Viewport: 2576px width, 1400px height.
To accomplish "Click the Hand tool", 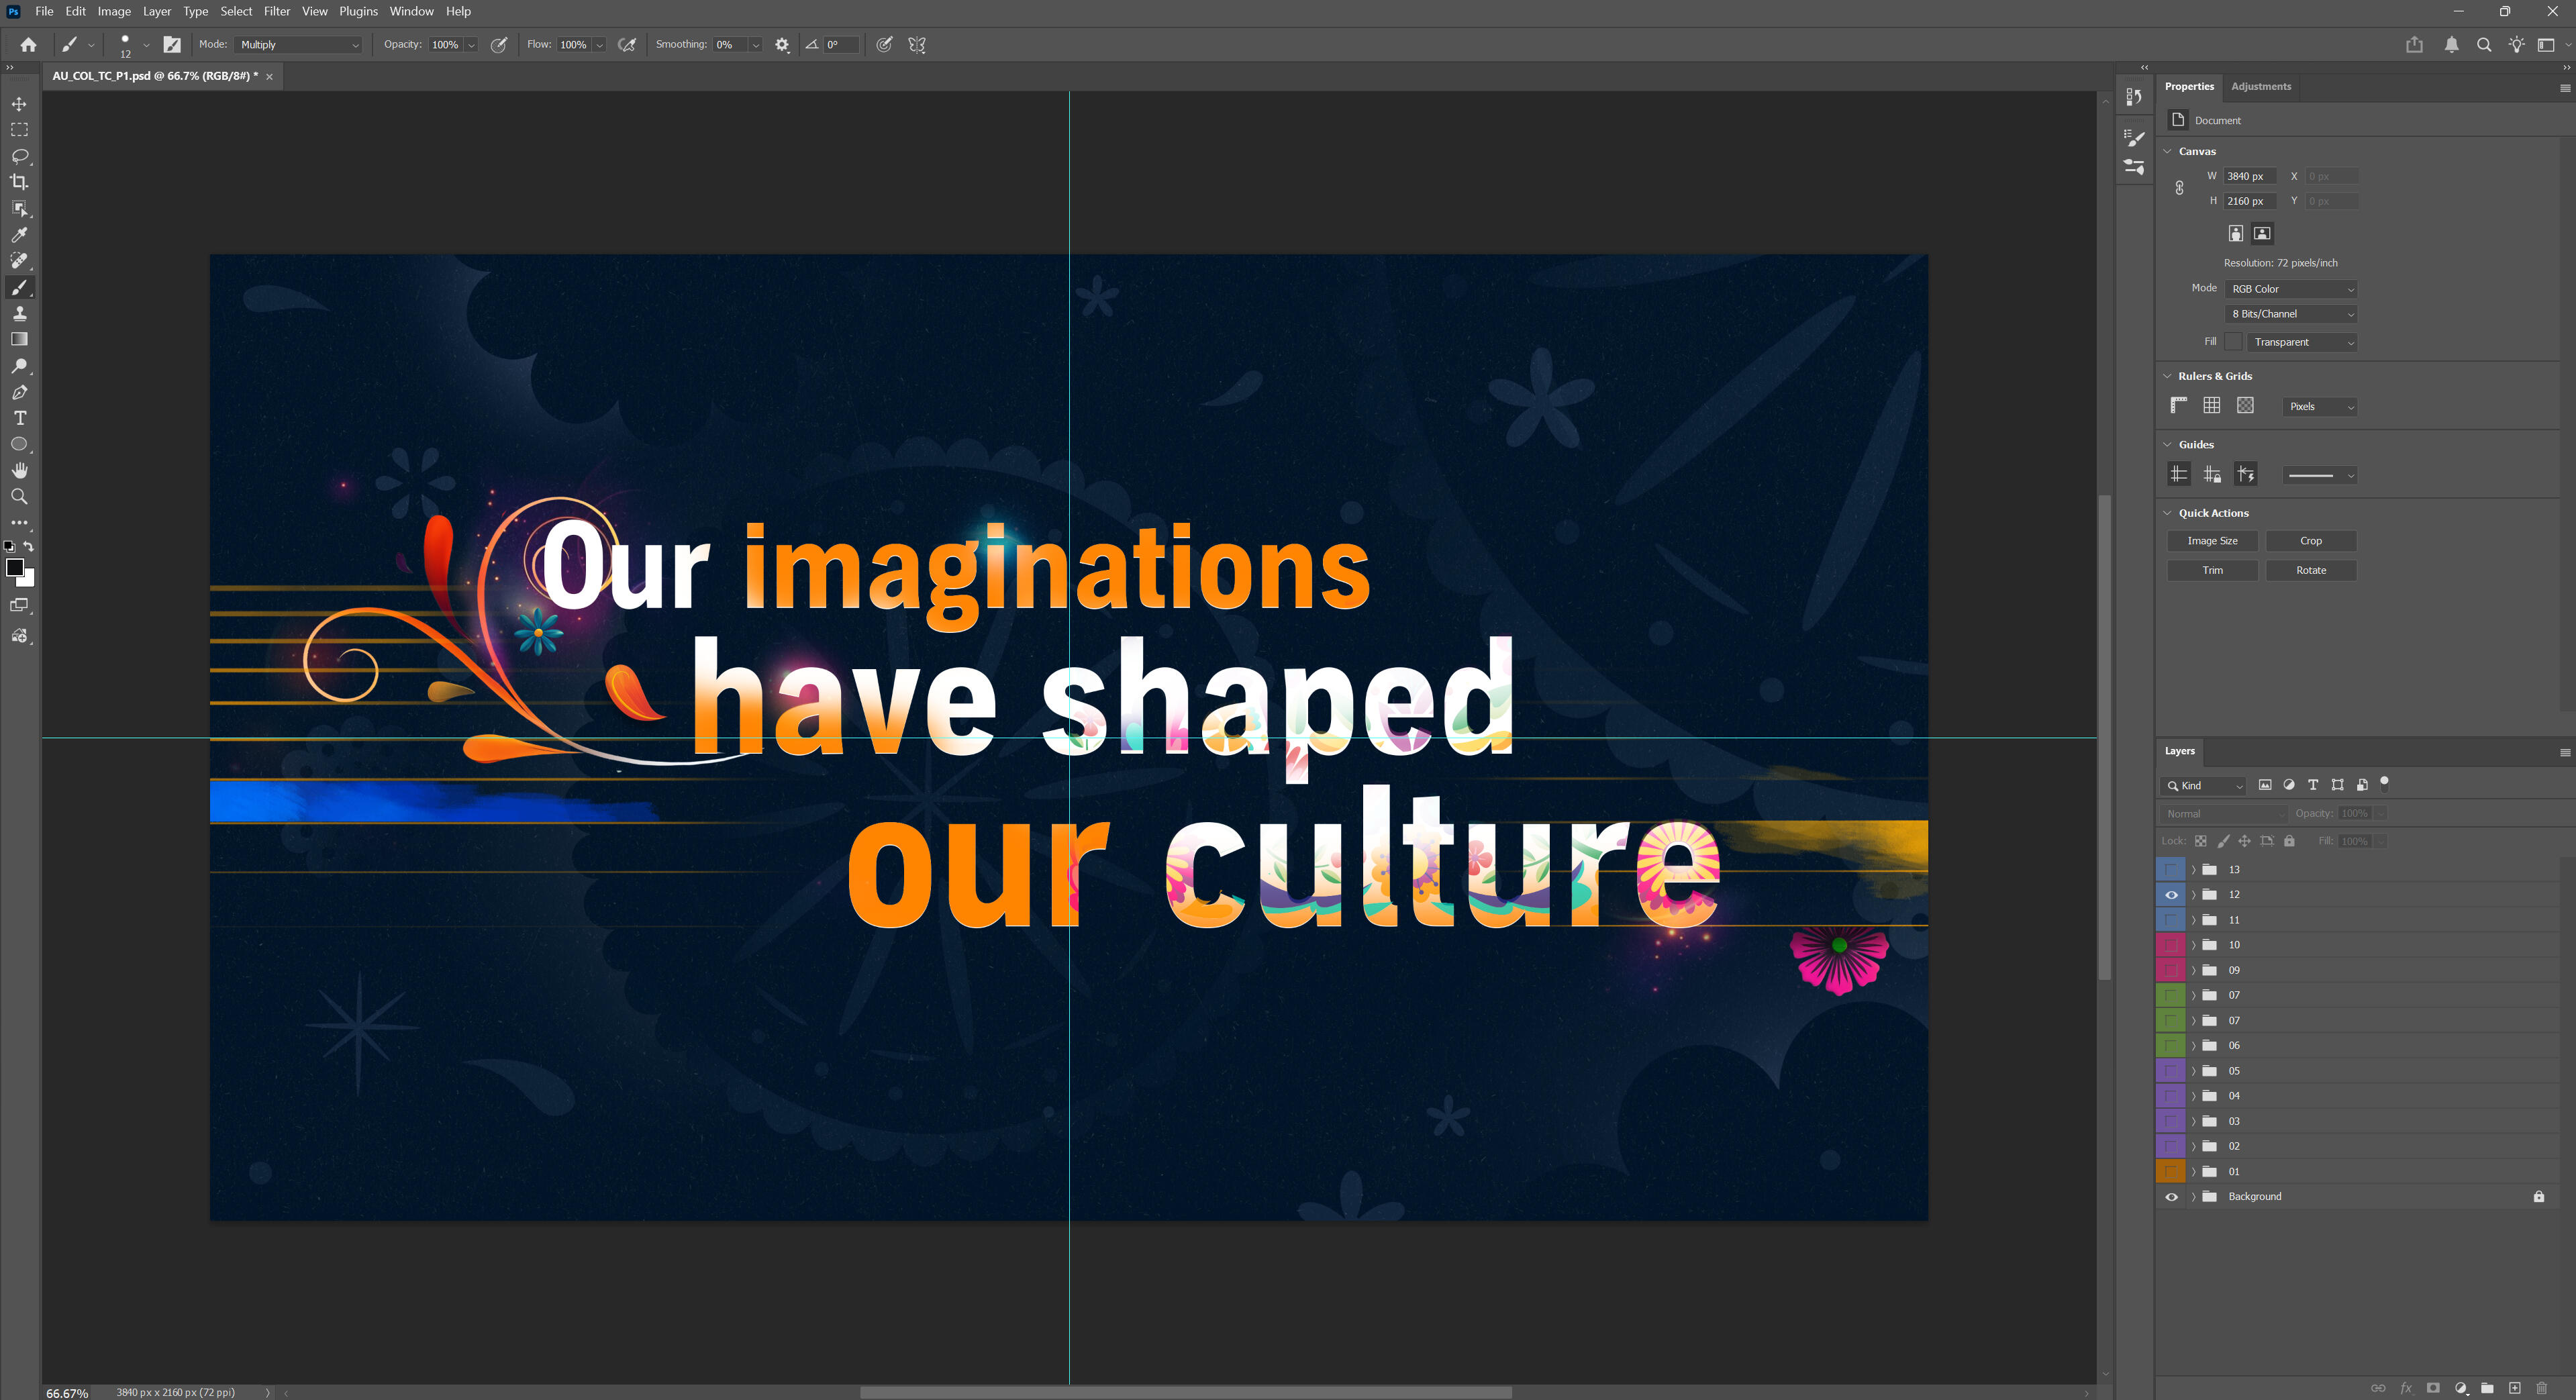I will (x=19, y=470).
